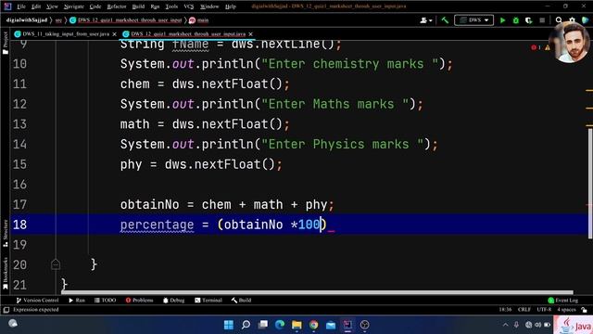
Task: Open File Explorer from taskbar
Action: click(x=296, y=325)
